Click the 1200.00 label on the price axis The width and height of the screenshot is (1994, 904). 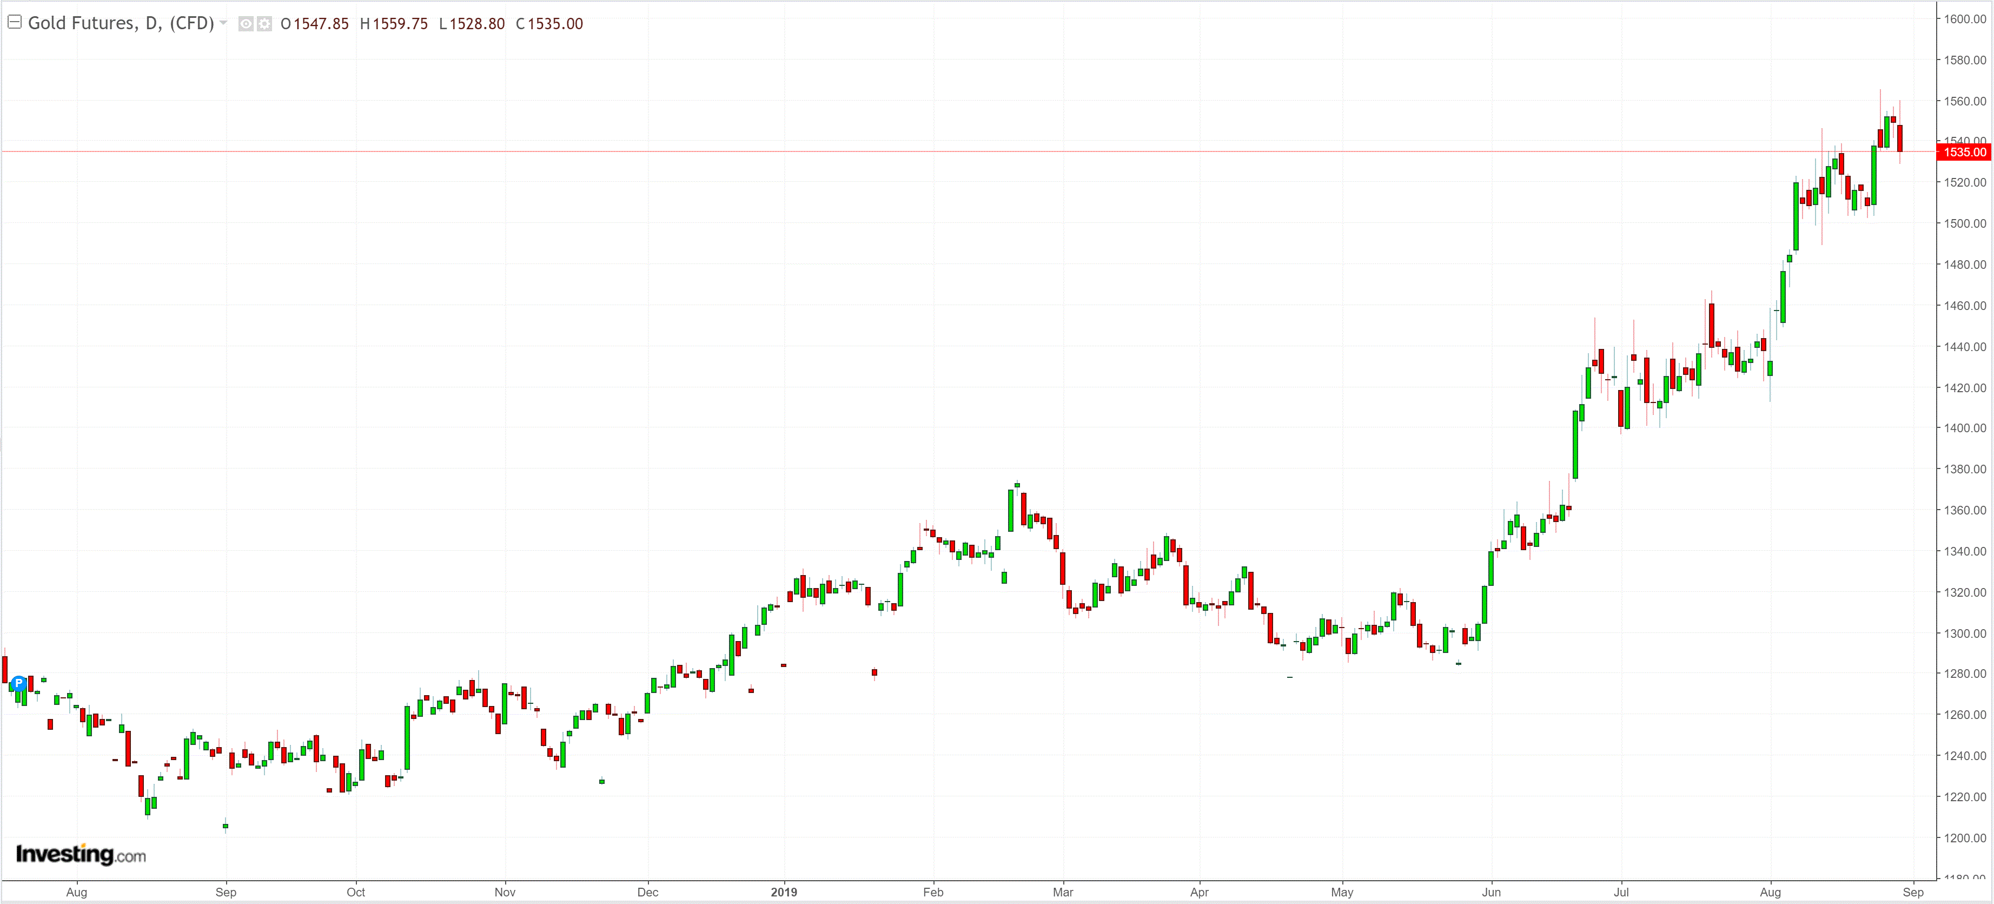point(1965,837)
